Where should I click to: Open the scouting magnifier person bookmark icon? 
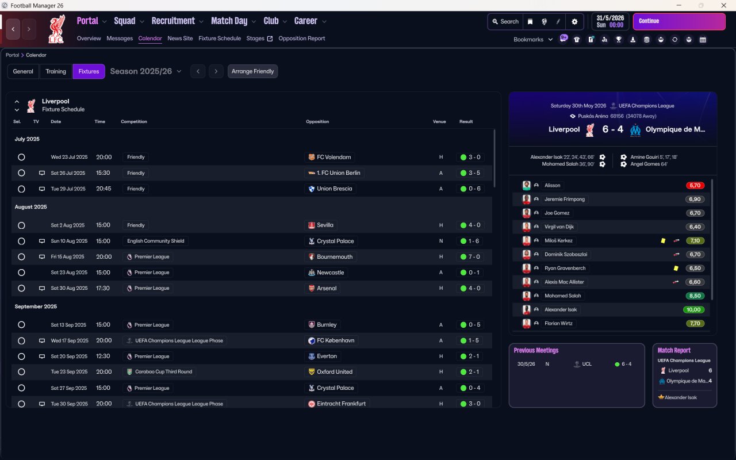[x=604, y=40]
